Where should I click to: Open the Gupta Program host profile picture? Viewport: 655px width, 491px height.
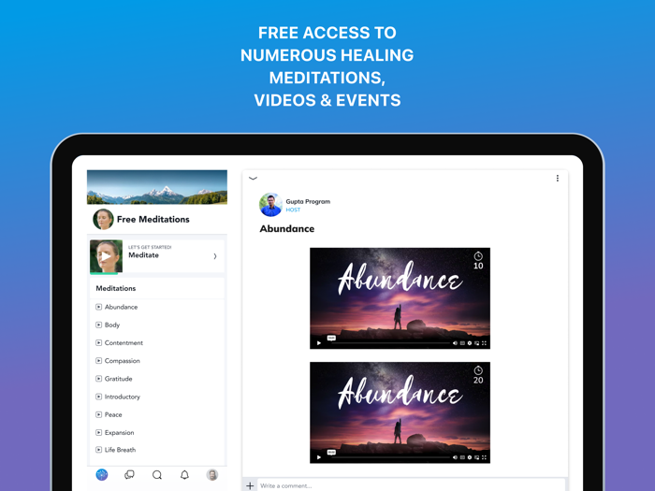(270, 205)
